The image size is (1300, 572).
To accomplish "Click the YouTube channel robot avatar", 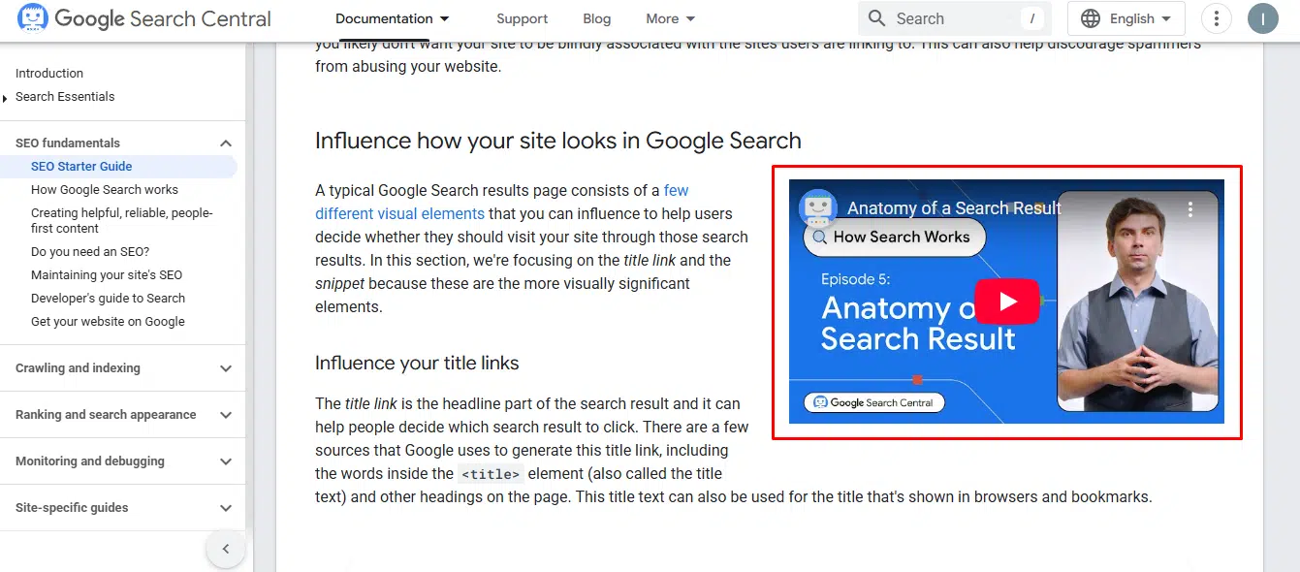I will (817, 207).
